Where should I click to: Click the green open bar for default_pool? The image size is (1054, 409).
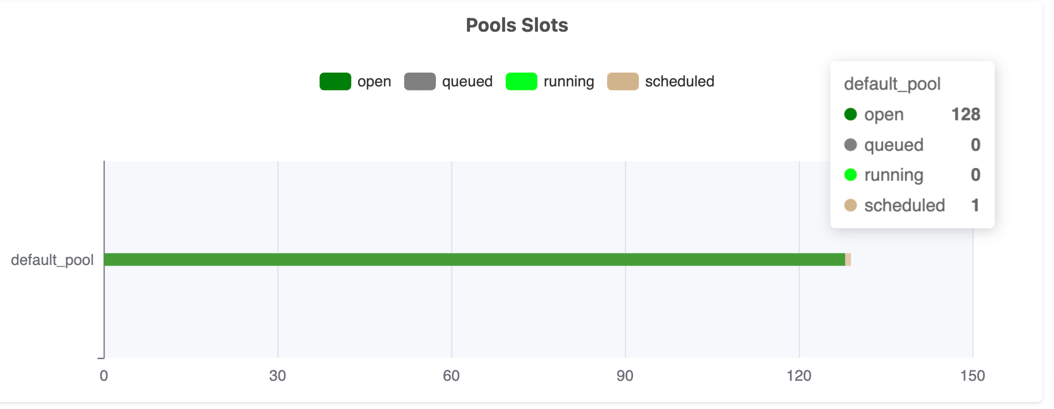point(474,260)
